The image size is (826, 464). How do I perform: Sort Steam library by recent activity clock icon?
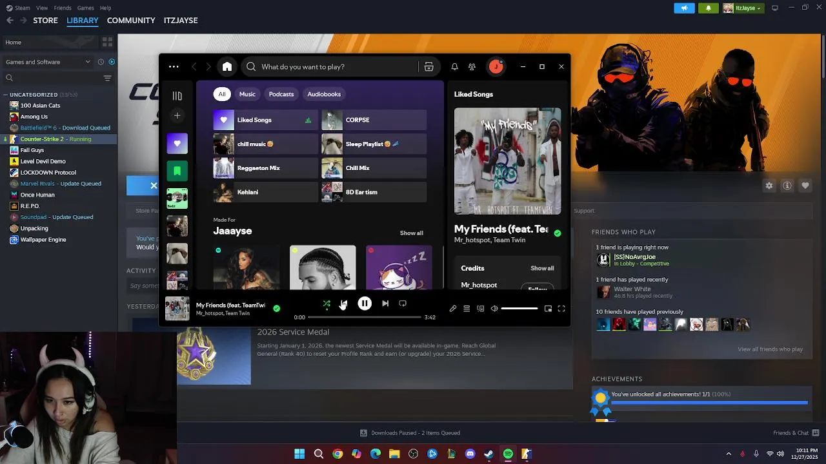(101, 62)
